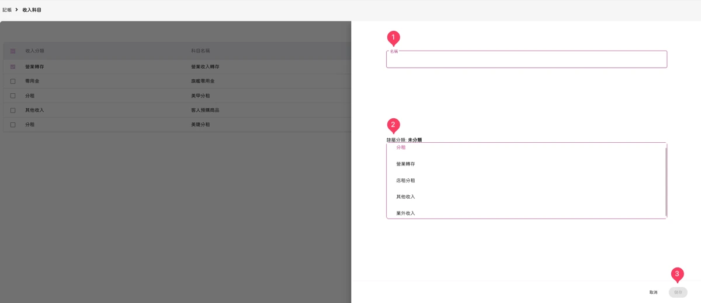Viewport: 701px width, 303px height.
Task: Click the 其他收入 cell in the table
Action: coord(34,110)
